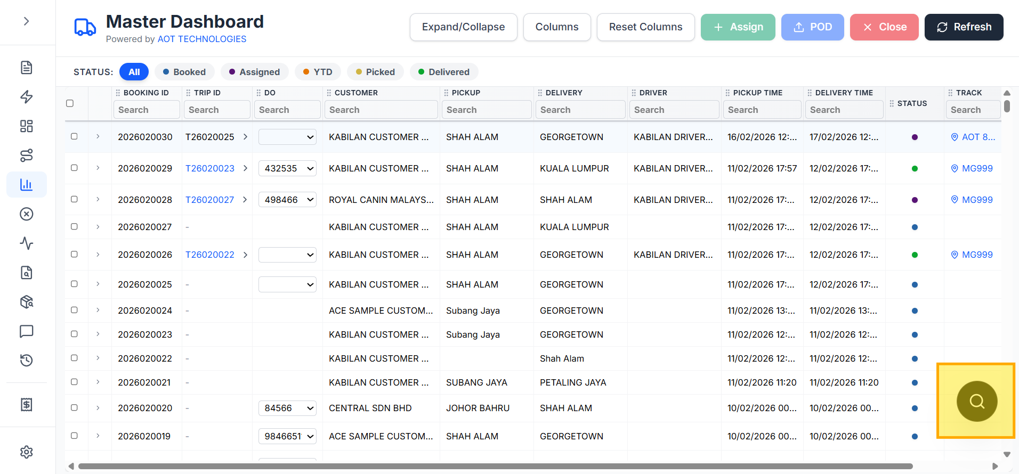The width and height of the screenshot is (1019, 474).
Task: Open the document page icon in sidebar
Action: click(26, 68)
